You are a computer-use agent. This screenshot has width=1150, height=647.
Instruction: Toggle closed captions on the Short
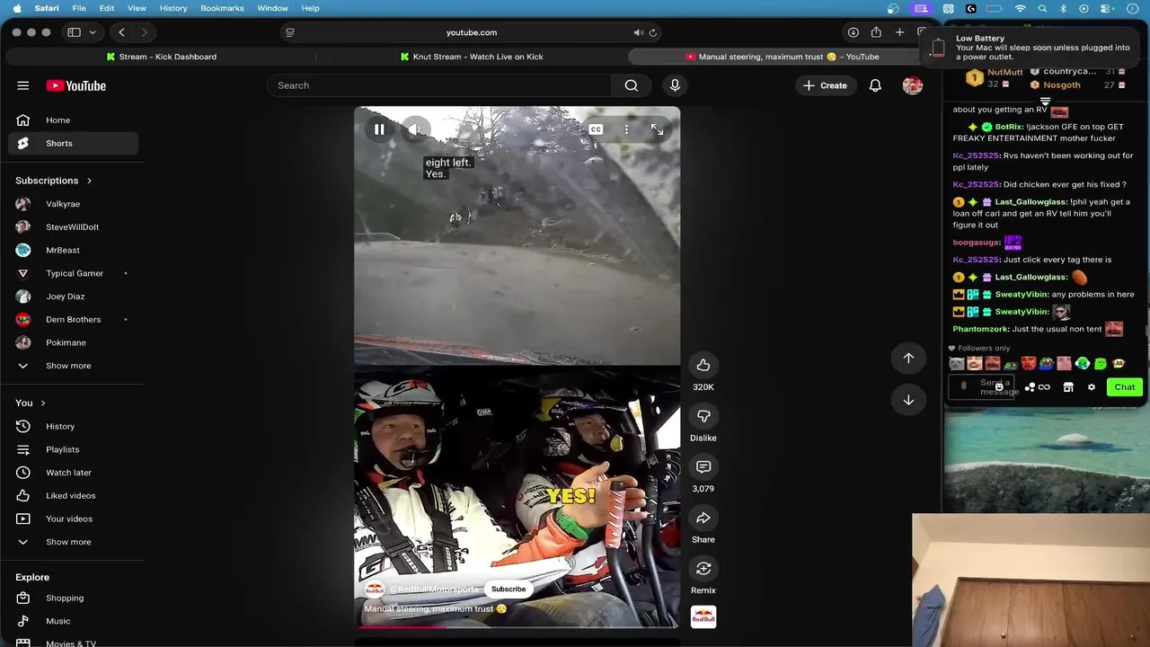tap(596, 129)
